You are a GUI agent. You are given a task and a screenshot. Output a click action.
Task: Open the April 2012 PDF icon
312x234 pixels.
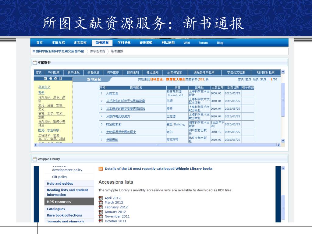click(x=101, y=198)
